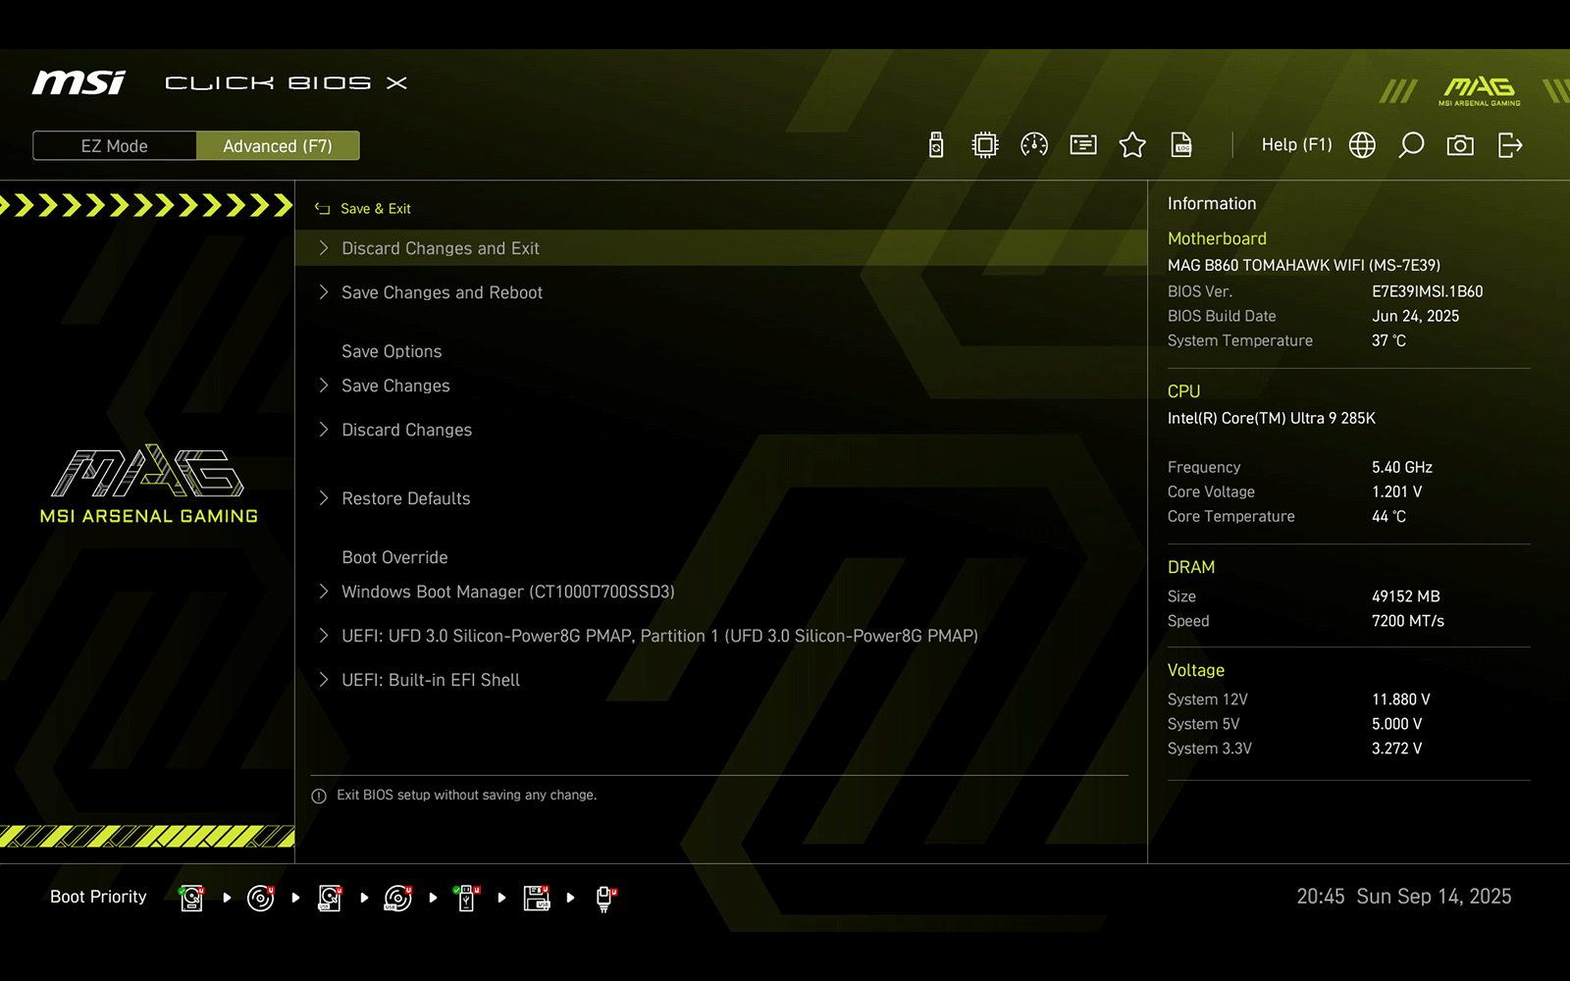Select the USB hard disk boot priority icon

click(330, 898)
